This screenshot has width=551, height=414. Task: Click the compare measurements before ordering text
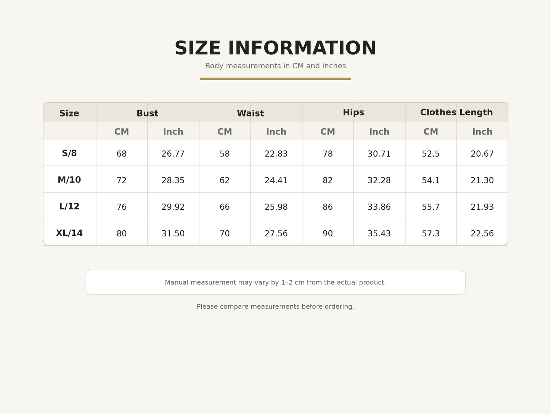(x=275, y=307)
